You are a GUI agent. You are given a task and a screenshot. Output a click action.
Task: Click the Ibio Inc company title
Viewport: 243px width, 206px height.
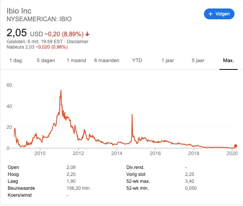[19, 10]
